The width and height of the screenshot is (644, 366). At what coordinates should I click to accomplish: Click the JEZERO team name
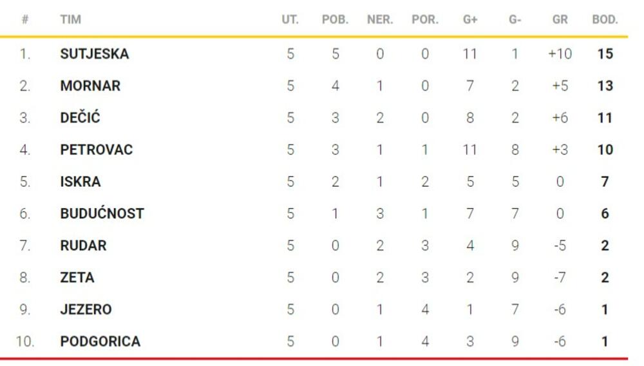86,309
